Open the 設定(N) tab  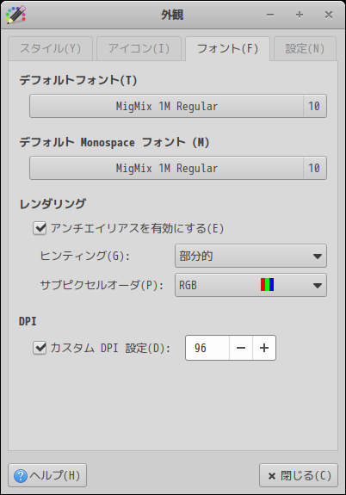pos(305,48)
